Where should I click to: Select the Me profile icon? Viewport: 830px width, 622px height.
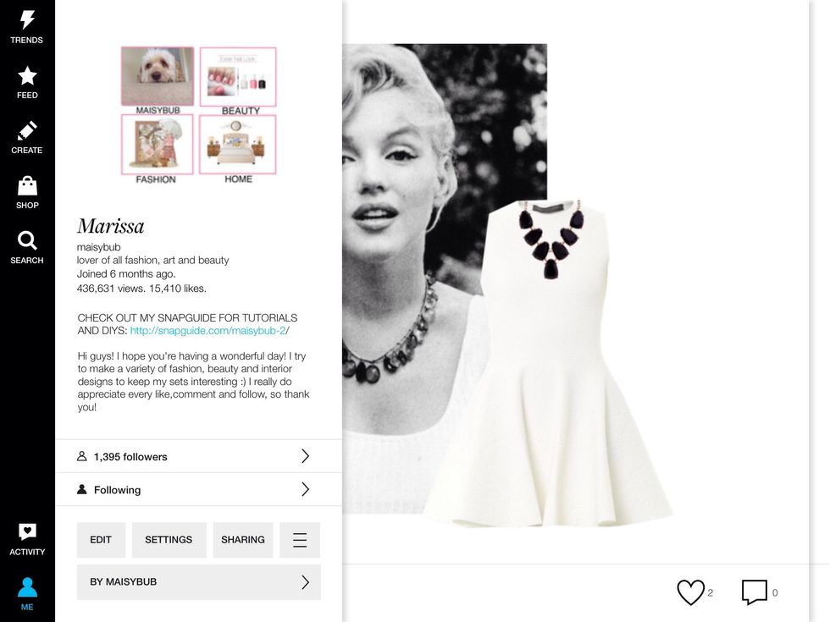(27, 587)
